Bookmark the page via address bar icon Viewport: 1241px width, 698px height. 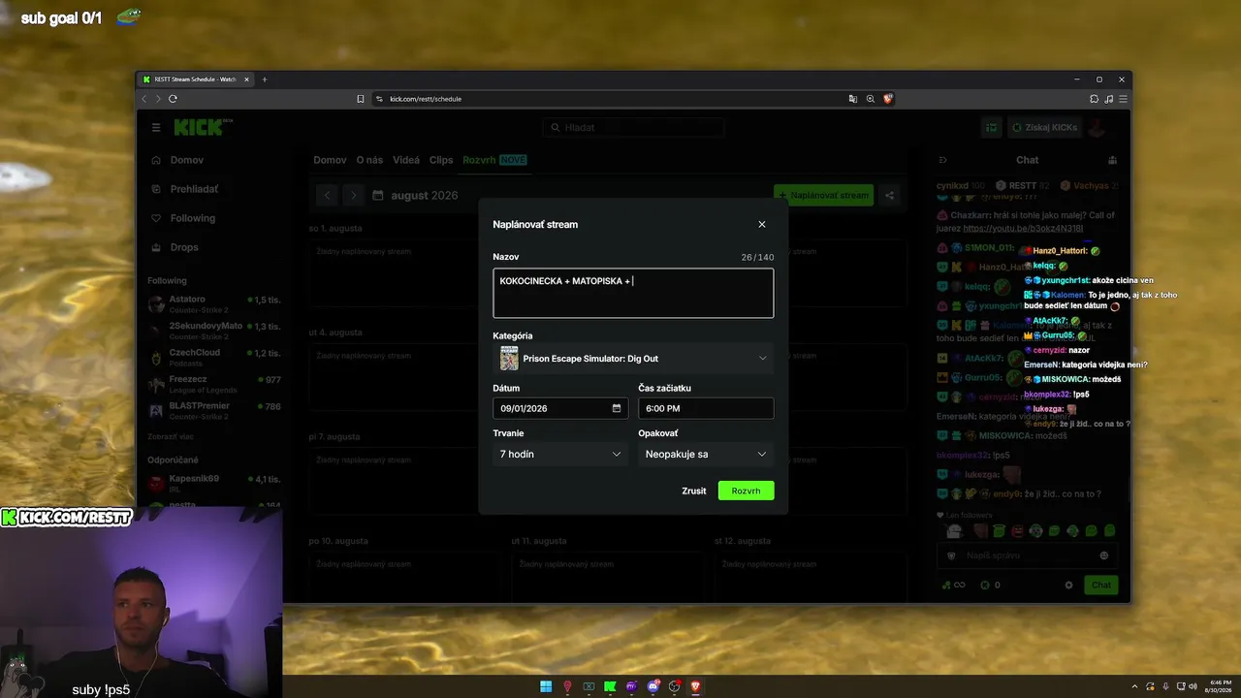[x=361, y=99]
